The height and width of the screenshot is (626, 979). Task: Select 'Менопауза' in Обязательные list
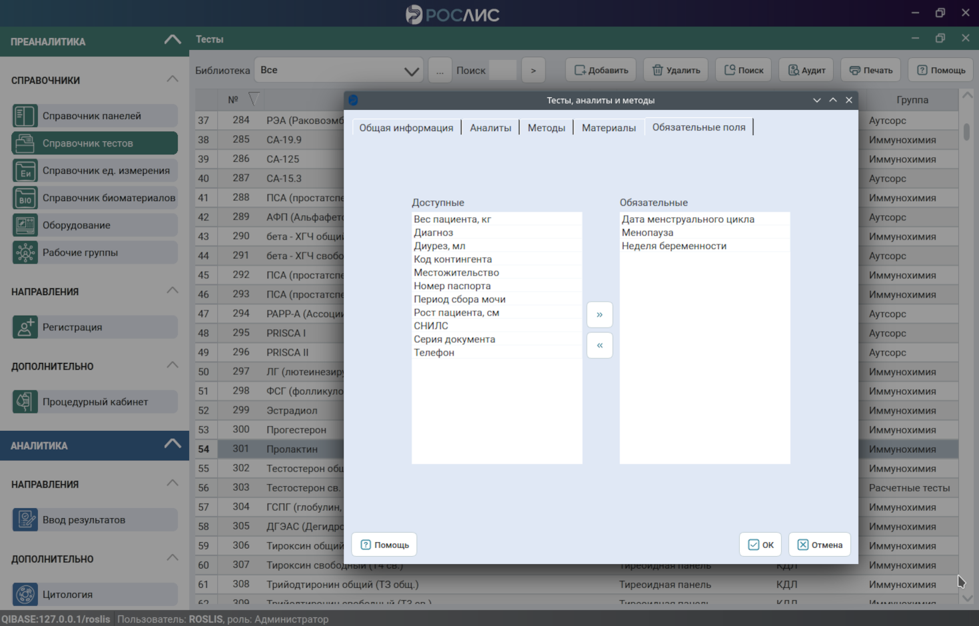705,232
